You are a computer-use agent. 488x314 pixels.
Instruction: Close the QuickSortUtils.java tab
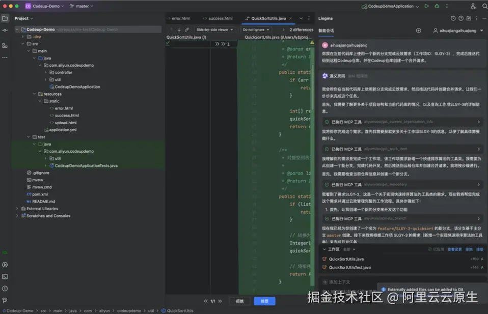point(290,18)
